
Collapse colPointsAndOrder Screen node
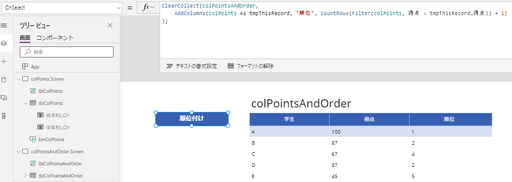coord(18,151)
